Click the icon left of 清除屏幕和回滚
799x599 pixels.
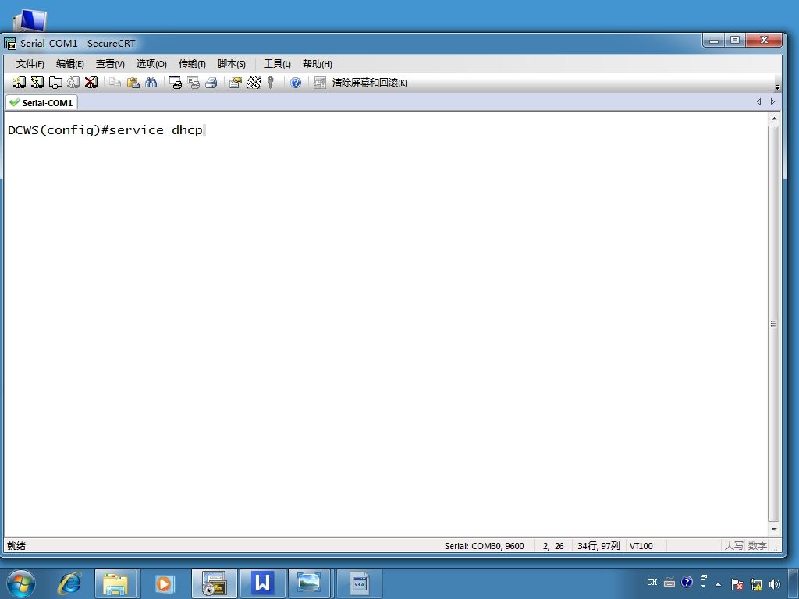pyautogui.click(x=319, y=83)
